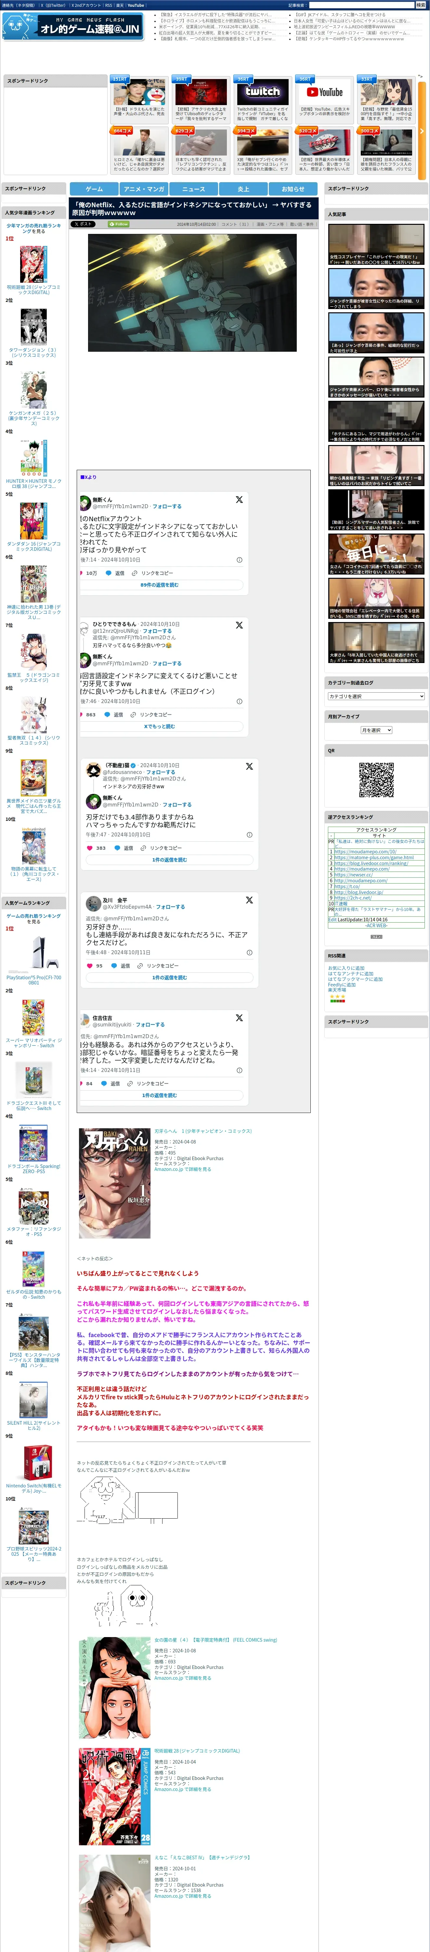Open RSS link in top bar
The width and height of the screenshot is (430, 1952).
[x=109, y=5]
